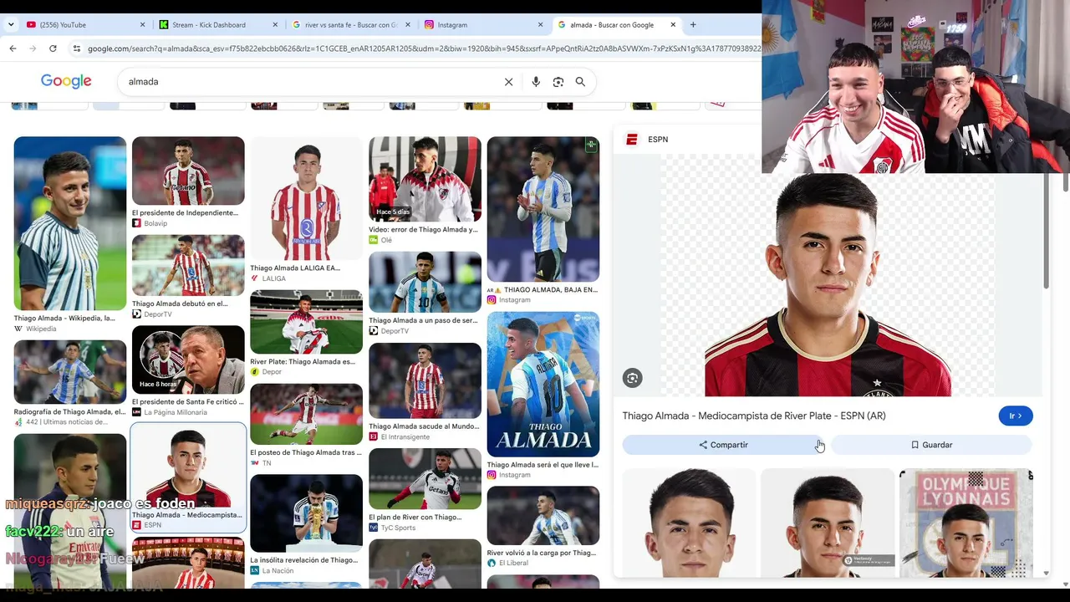Click the ESPN source in preview header
Viewport: 1070px width, 602px height.
648,140
